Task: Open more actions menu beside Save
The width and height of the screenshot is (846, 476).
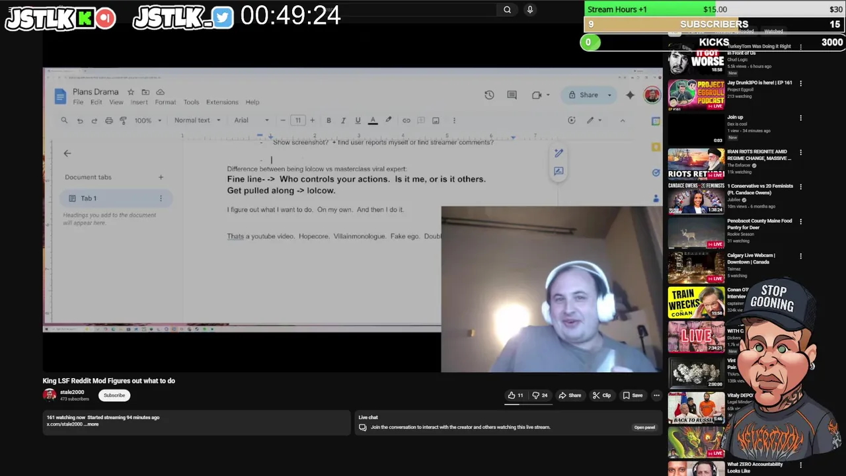Action: [x=656, y=395]
